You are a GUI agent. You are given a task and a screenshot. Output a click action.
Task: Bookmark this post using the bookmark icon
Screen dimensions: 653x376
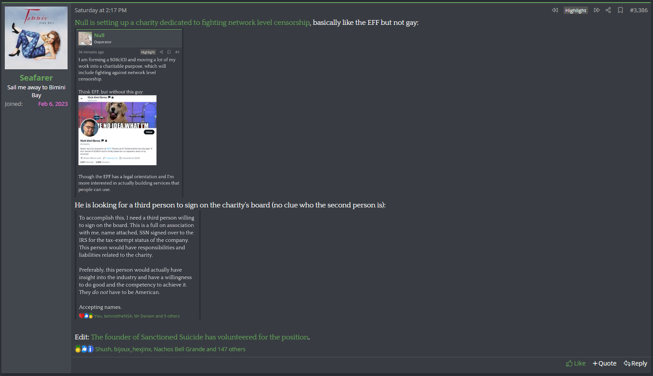pos(620,10)
